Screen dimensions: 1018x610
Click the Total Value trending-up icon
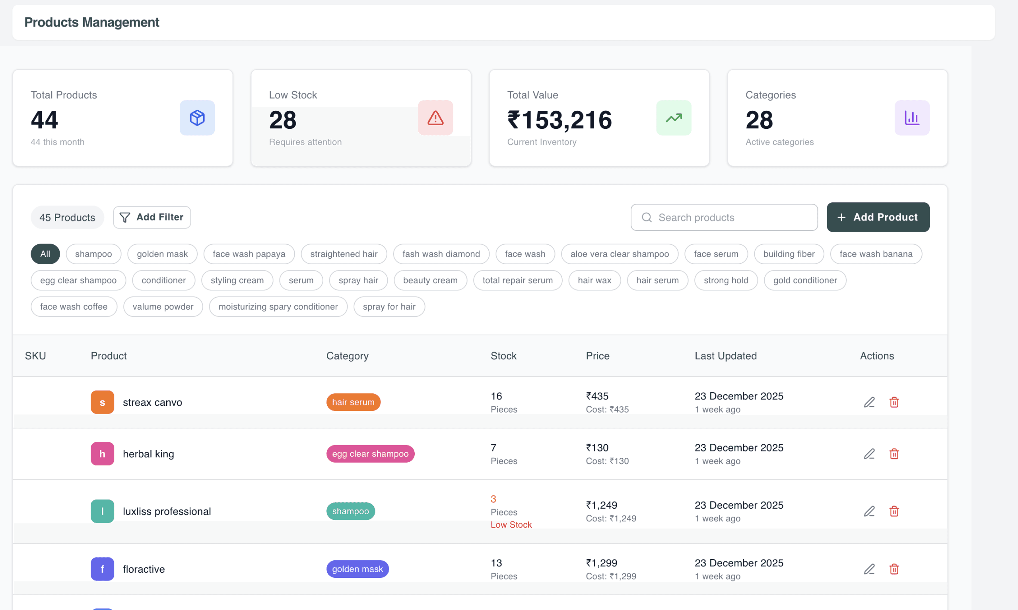(673, 118)
